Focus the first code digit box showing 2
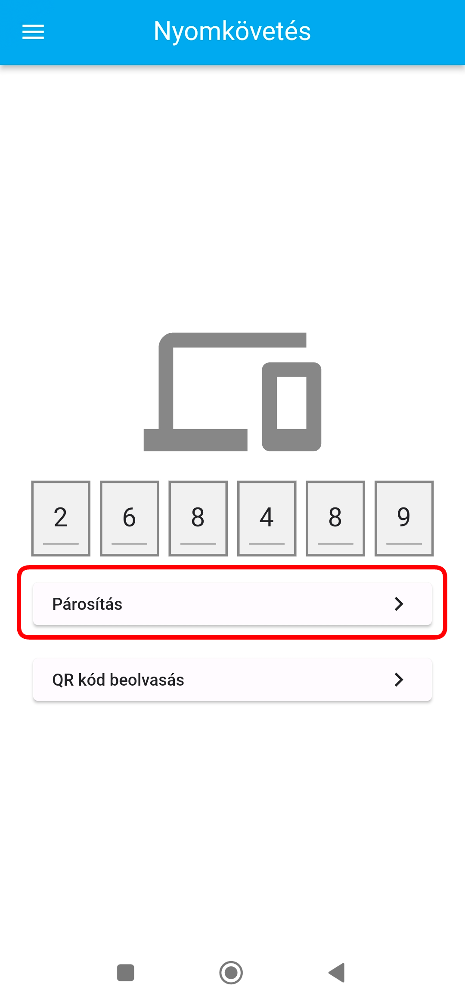 tap(61, 518)
